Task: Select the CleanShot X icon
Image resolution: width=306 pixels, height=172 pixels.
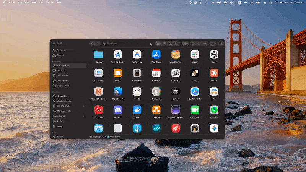Action: (118, 91)
